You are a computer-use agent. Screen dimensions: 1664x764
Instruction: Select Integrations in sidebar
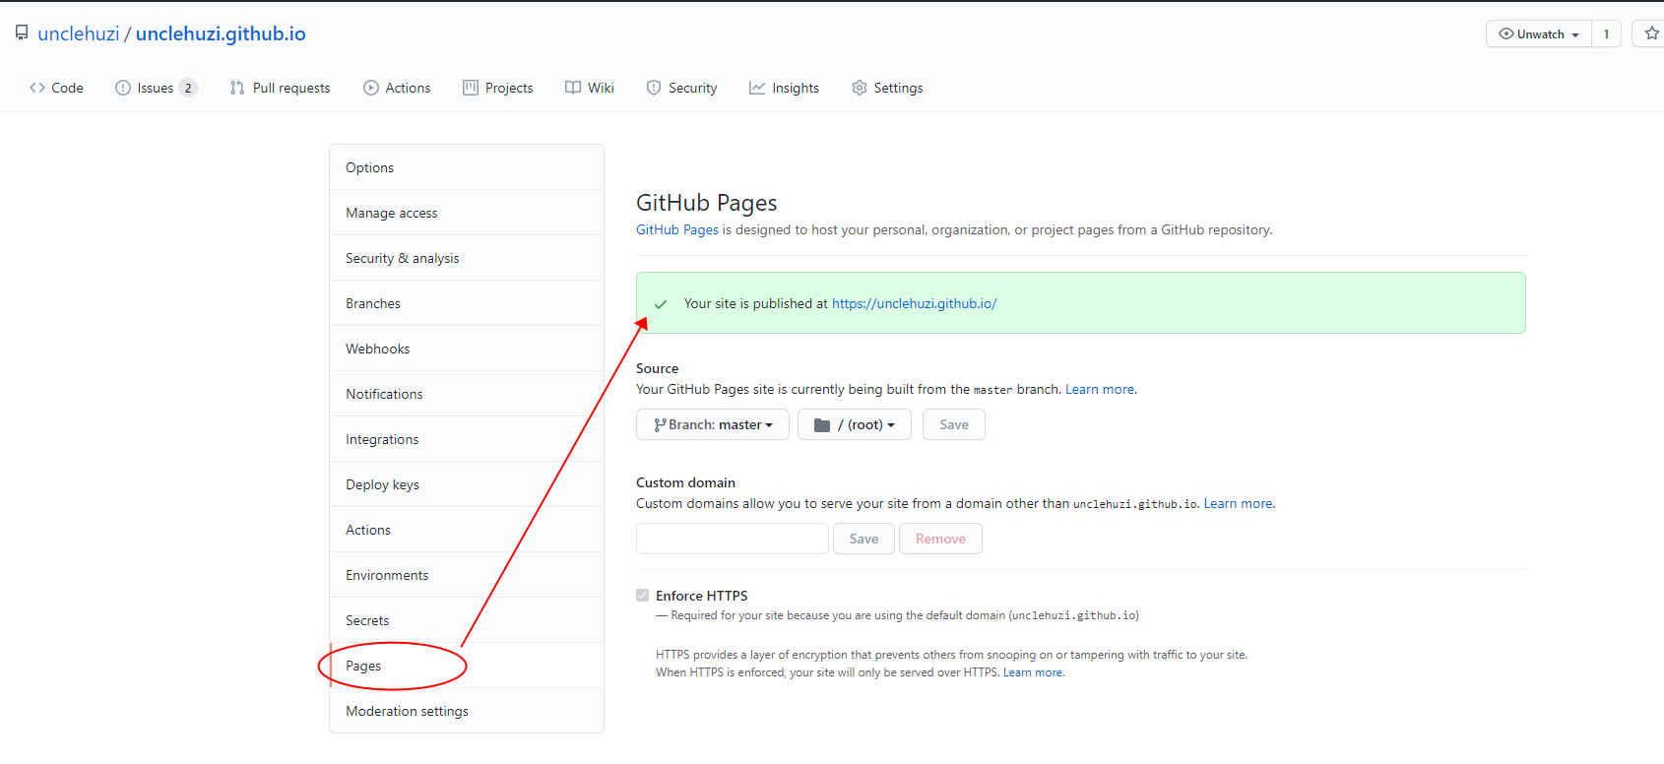(x=467, y=439)
